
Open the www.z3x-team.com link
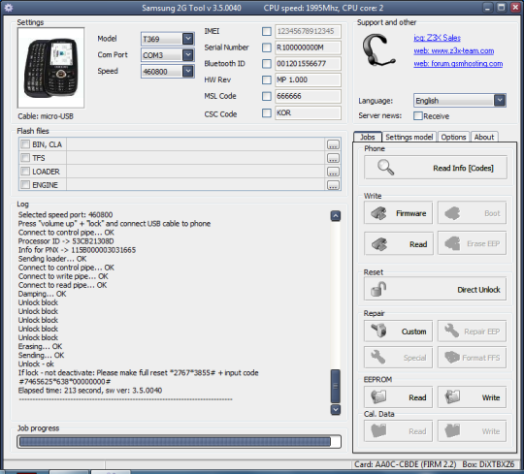point(453,50)
